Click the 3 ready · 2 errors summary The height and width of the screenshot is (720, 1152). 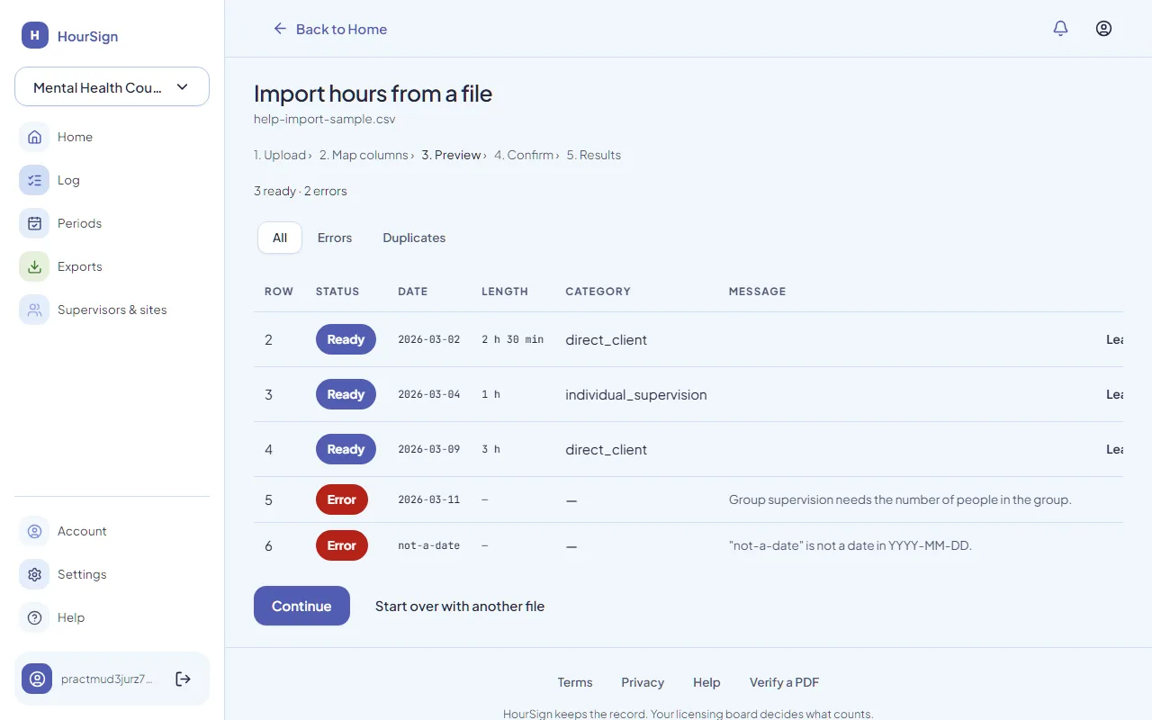click(301, 191)
